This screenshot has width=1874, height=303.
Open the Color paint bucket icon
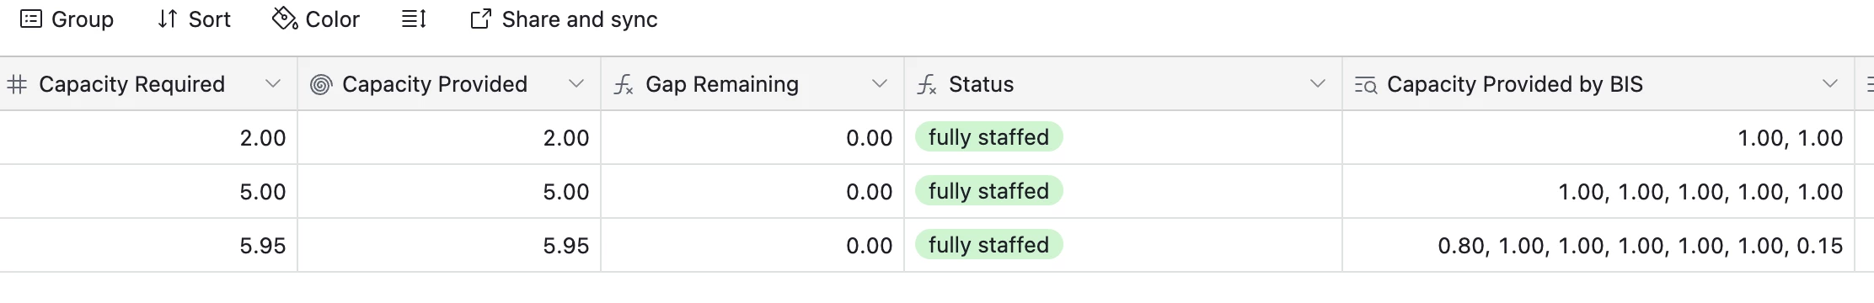point(285,19)
